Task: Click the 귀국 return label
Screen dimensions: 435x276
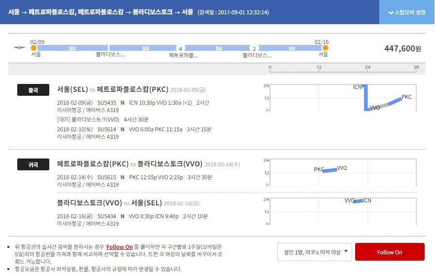Action: [33, 164]
